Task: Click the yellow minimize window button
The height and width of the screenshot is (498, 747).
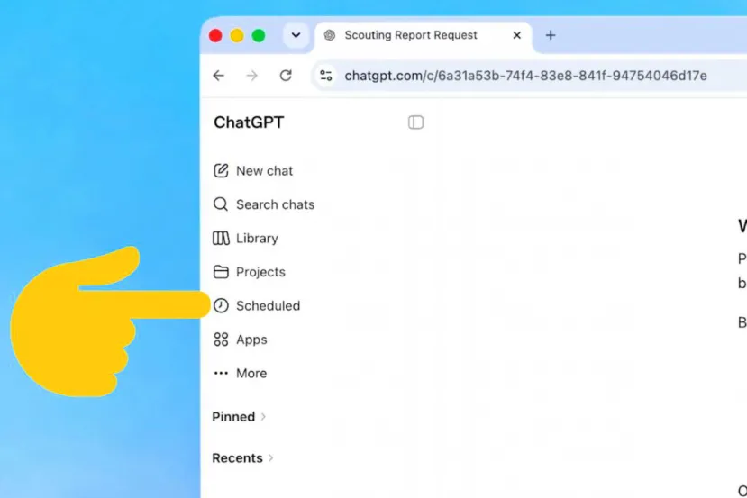Action: [237, 35]
